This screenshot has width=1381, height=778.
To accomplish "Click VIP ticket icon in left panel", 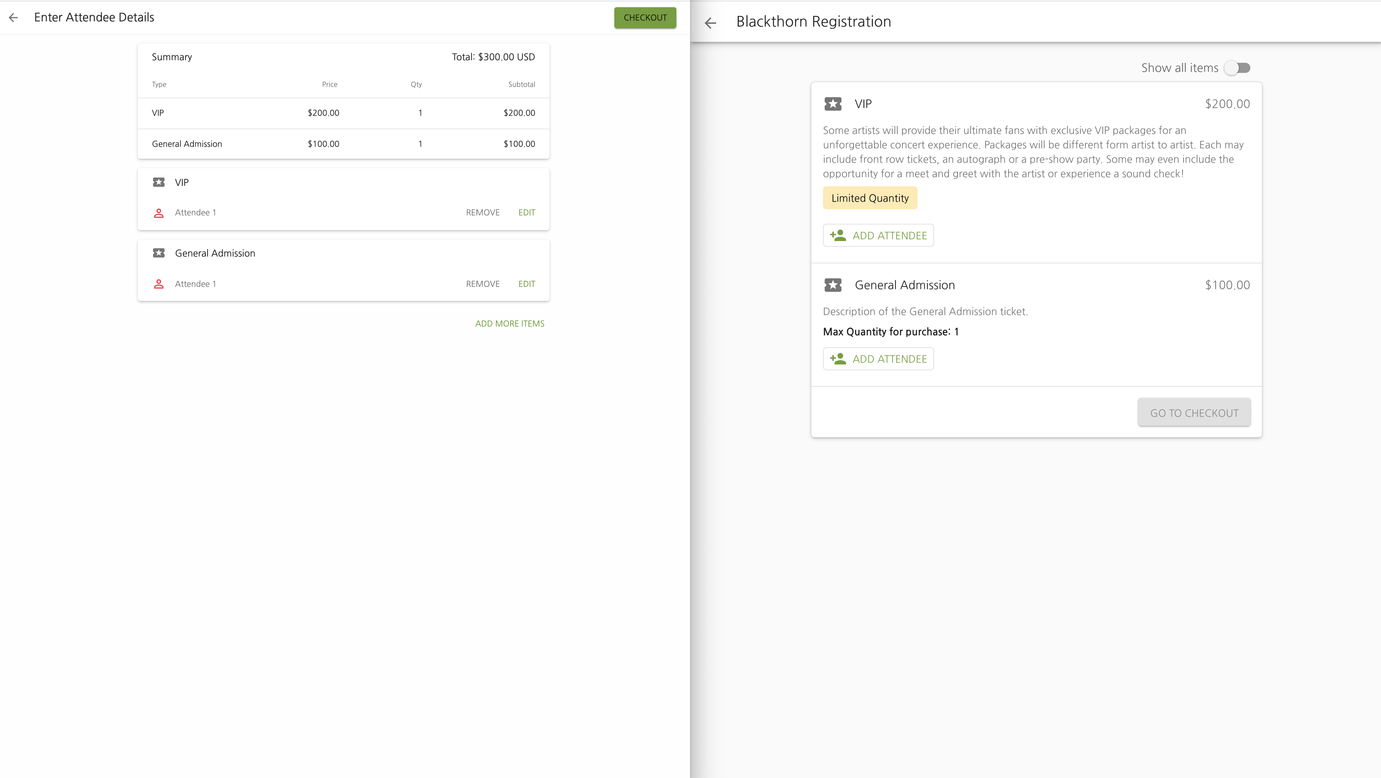I will pyautogui.click(x=159, y=182).
